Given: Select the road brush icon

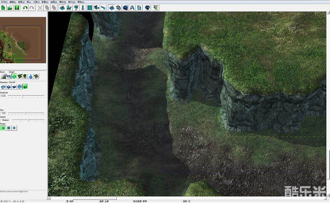Looking at the screenshot, I should point(8,76).
